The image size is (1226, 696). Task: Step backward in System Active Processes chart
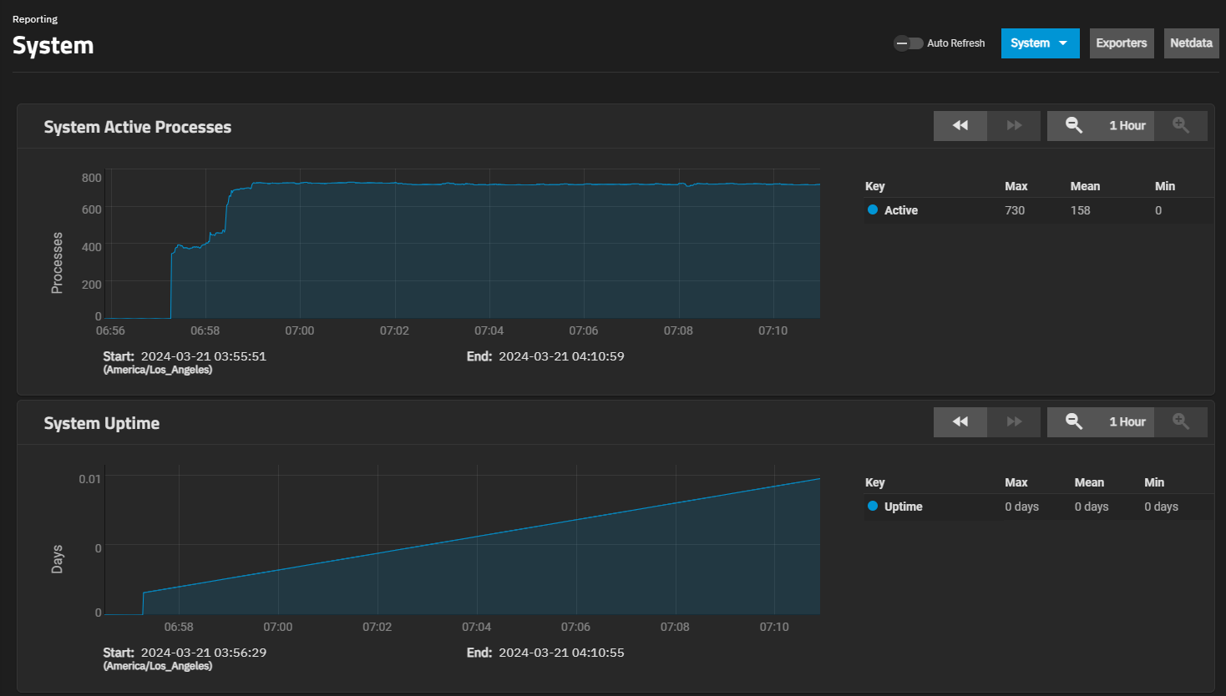tap(960, 126)
